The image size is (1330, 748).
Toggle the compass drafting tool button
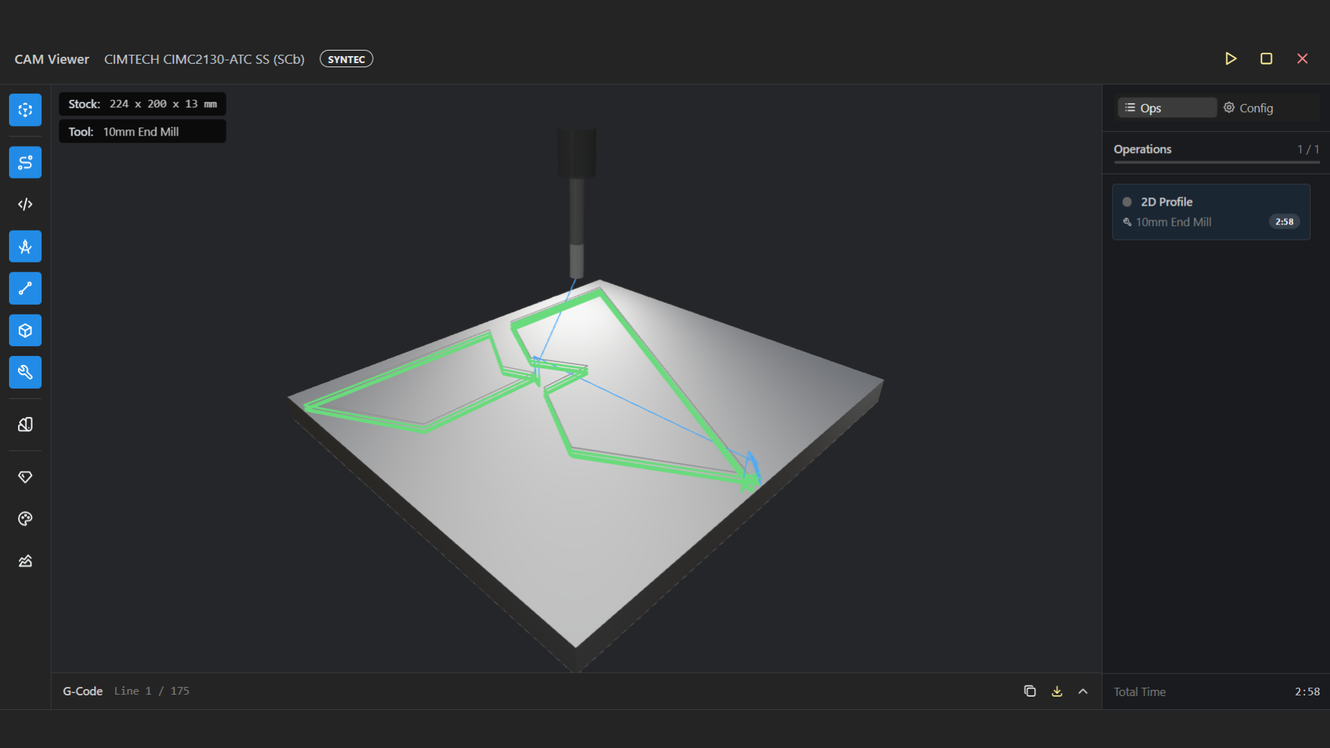[x=25, y=247]
